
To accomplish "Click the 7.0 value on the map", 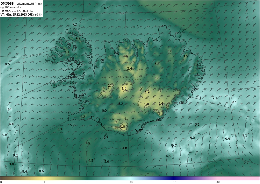I will point(91,57).
